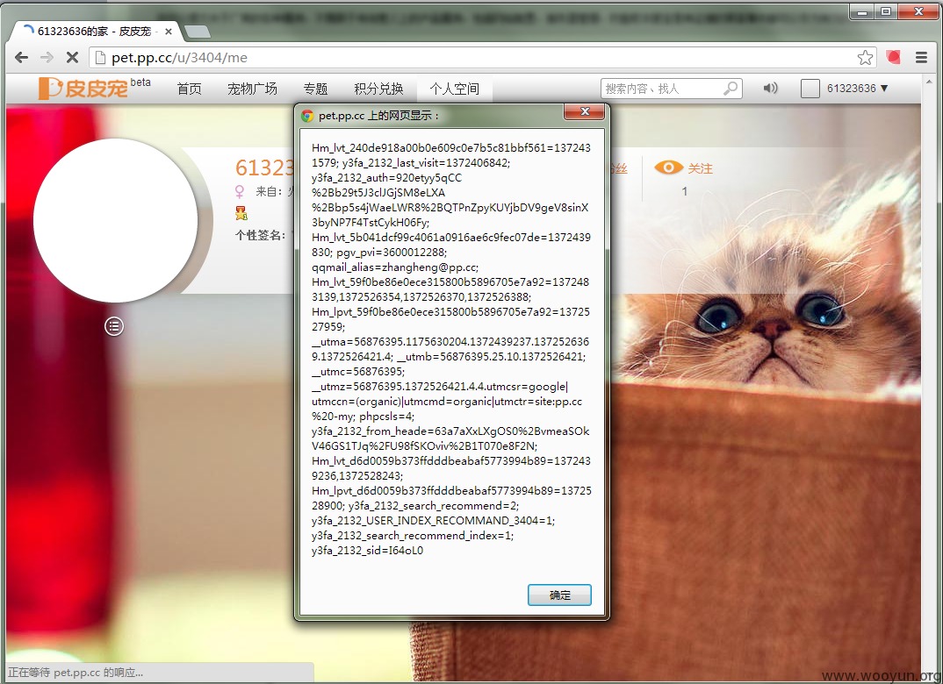Click 确定 in the alert dialog

(559, 595)
